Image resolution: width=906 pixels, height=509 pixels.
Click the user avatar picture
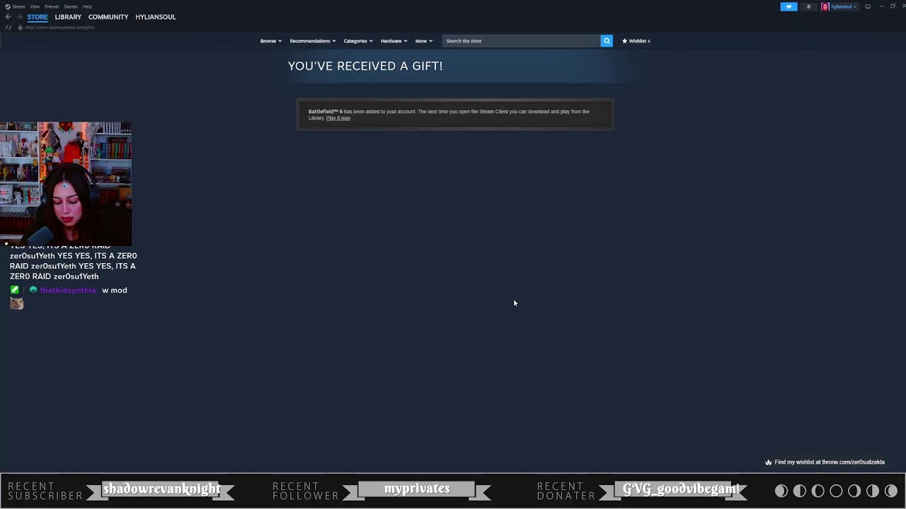(825, 7)
